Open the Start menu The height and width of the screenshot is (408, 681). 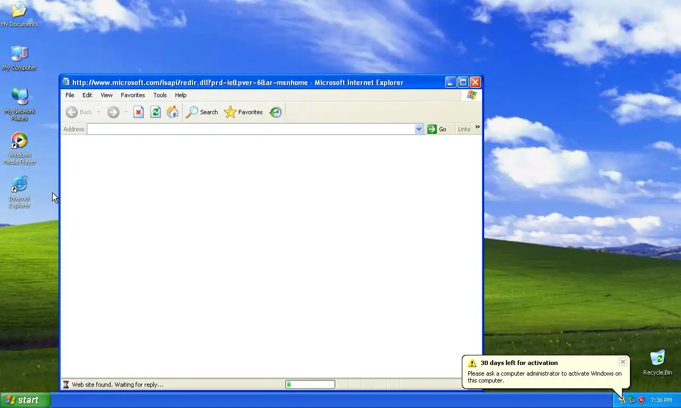coord(25,400)
